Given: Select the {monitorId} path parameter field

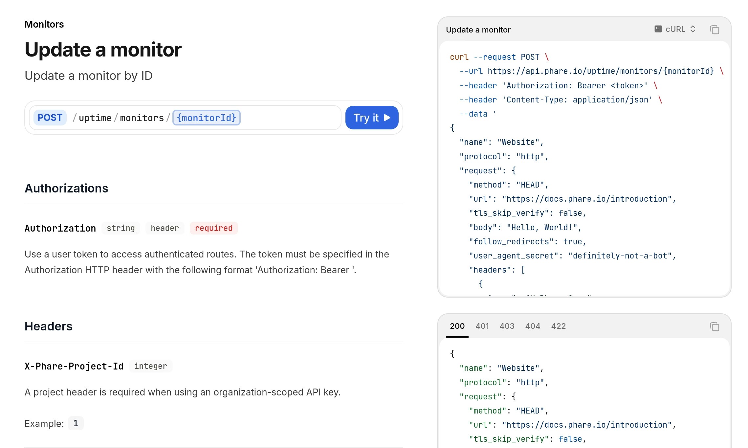Looking at the screenshot, I should pyautogui.click(x=207, y=117).
